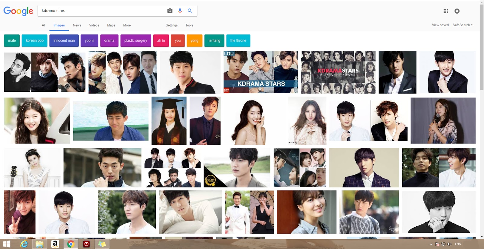Open the Google account avatar icon
484x249 pixels.
pos(457,11)
